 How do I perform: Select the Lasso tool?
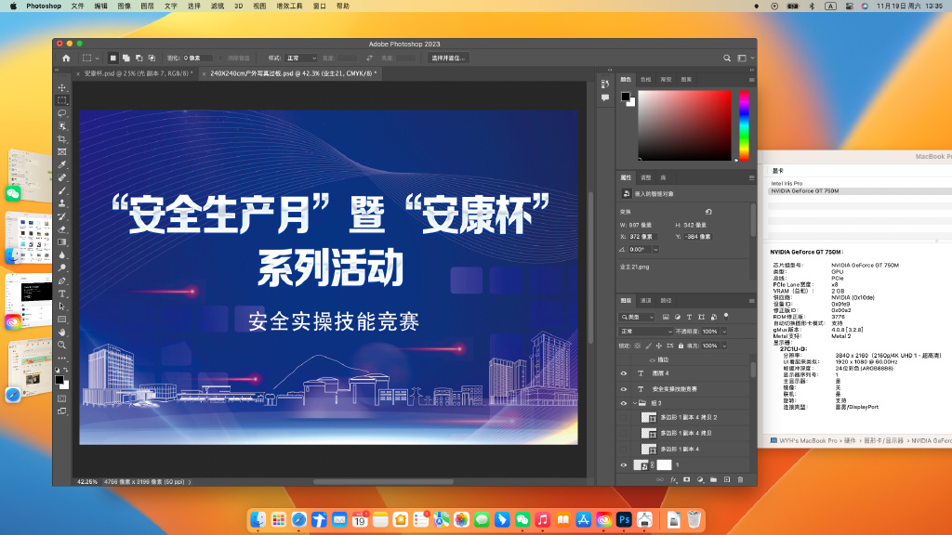click(61, 111)
